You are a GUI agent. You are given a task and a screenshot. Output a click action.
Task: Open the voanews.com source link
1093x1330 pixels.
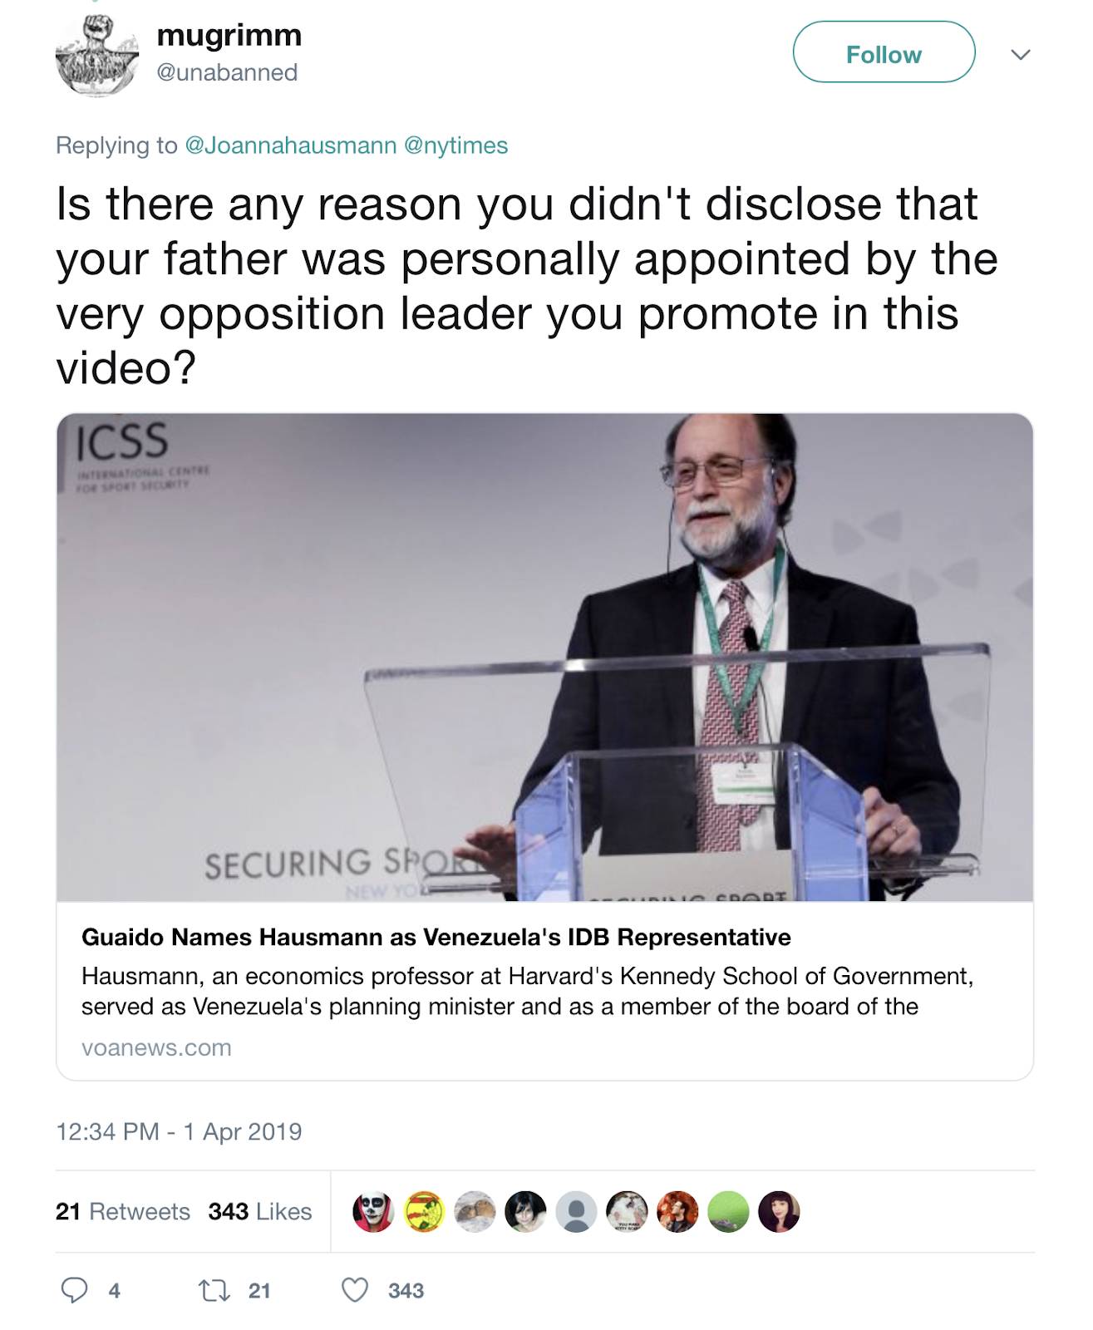click(x=156, y=1047)
